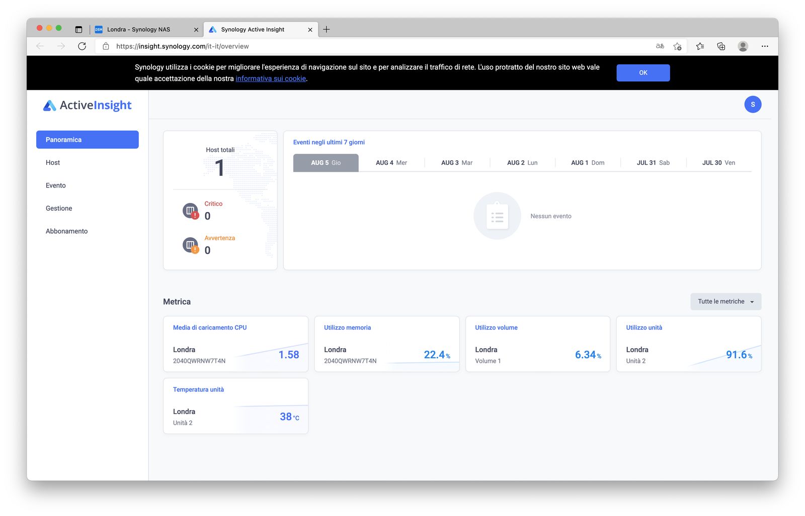
Task: Click the ActiveInsight logo
Action: click(x=88, y=105)
